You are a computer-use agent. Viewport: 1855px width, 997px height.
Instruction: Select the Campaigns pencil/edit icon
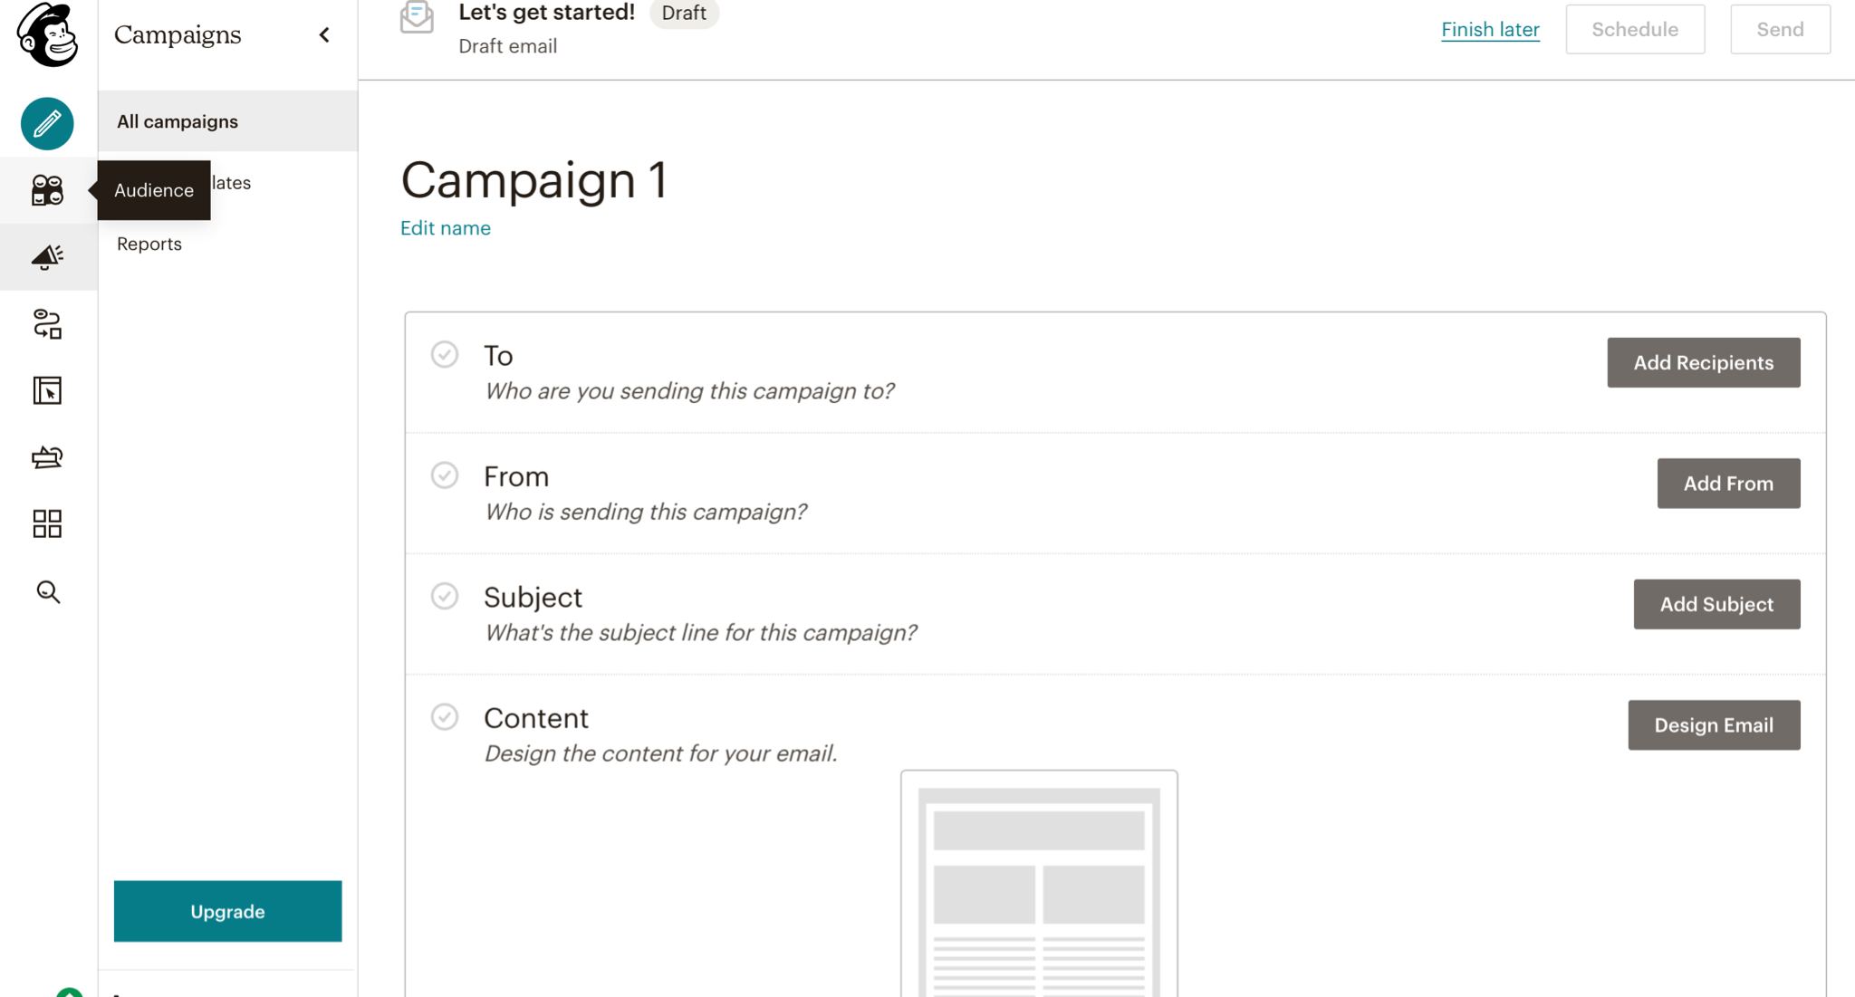click(x=47, y=121)
